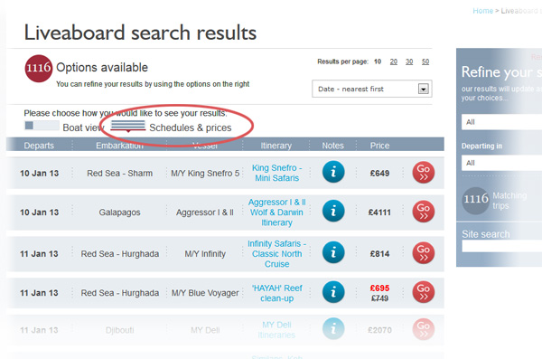Go to the £814 M/Y Infinity trip
The height and width of the screenshot is (359, 542).
point(423,253)
